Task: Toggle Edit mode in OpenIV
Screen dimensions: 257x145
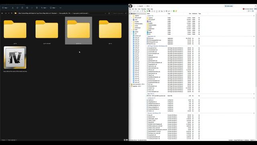Action: (x=229, y=6)
